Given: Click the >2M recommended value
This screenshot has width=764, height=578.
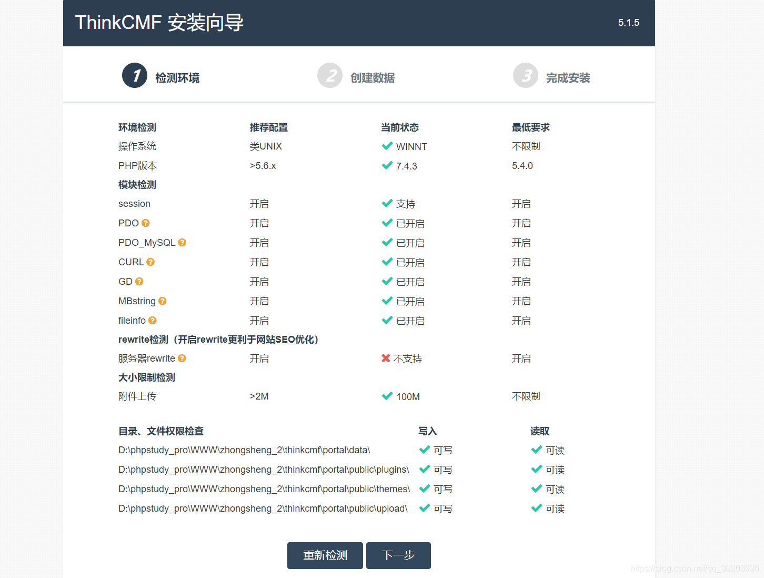Looking at the screenshot, I should [x=259, y=396].
